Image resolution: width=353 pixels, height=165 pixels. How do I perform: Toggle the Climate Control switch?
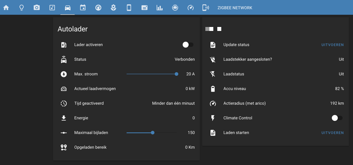337,118
